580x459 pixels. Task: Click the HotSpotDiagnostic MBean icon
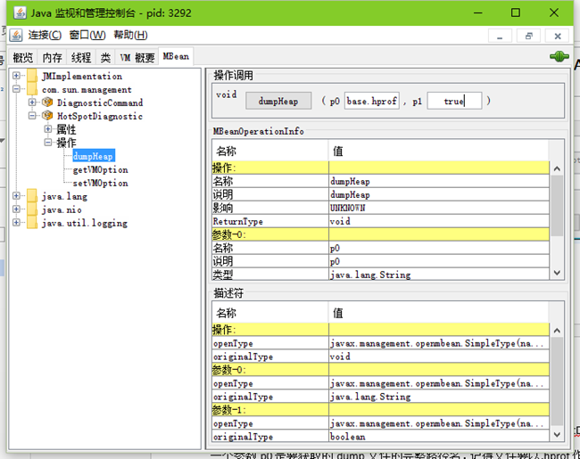(47, 116)
